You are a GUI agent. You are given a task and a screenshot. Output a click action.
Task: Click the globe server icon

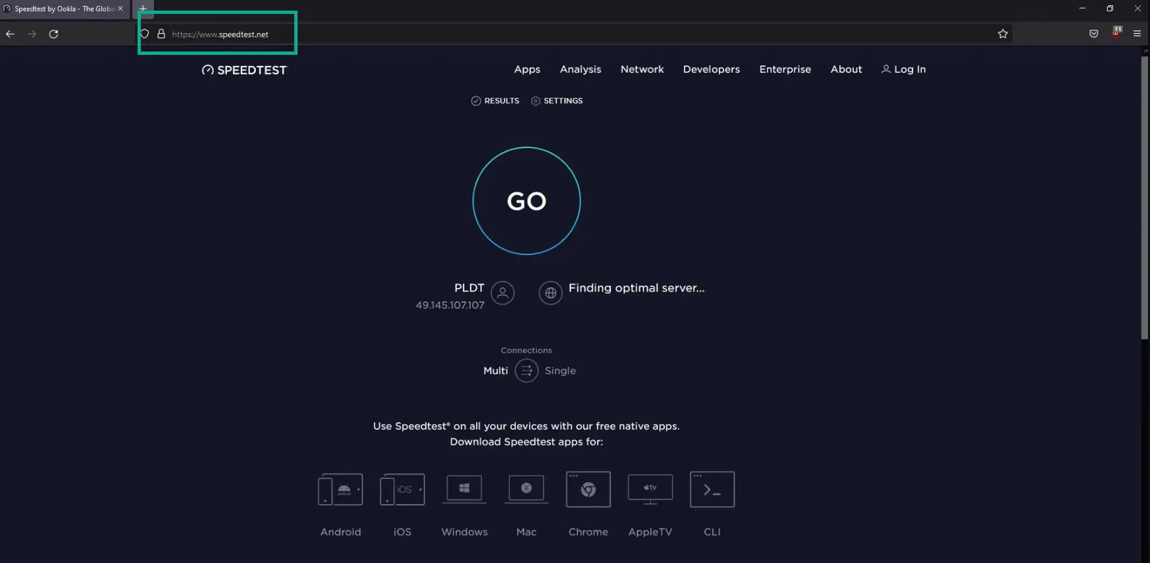click(x=550, y=293)
